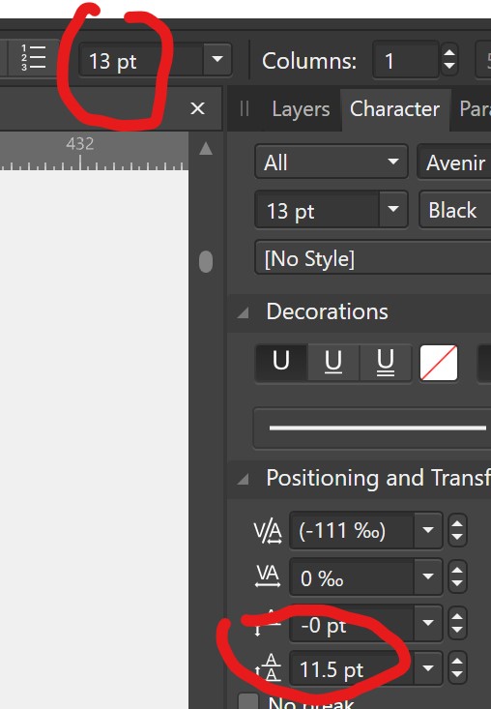491x709 pixels.
Task: Open the toolbar 13 pt dropdown
Action: [x=217, y=59]
